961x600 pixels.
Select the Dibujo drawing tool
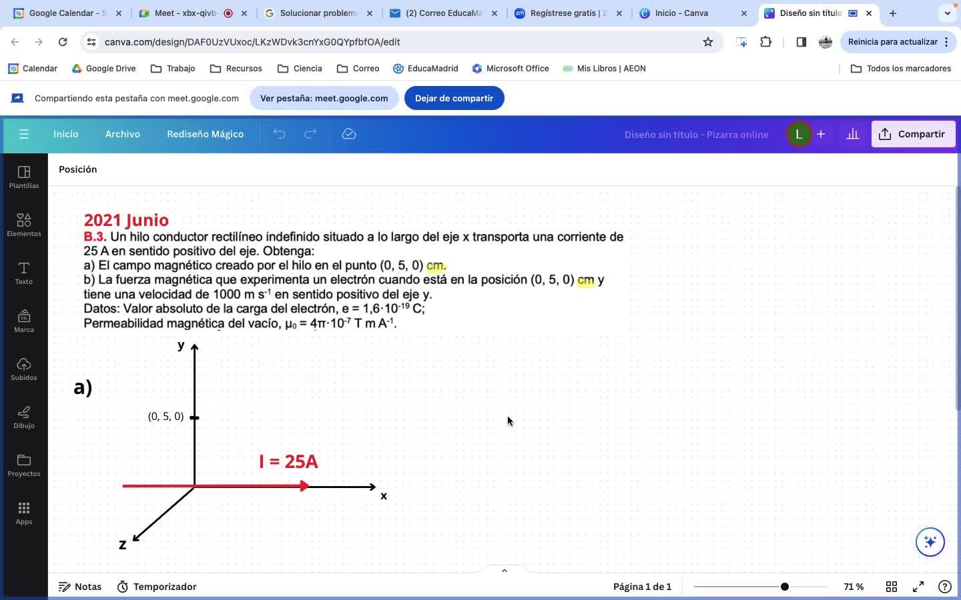click(x=24, y=417)
